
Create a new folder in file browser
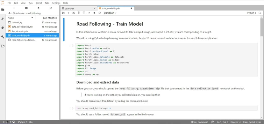[26, 8]
